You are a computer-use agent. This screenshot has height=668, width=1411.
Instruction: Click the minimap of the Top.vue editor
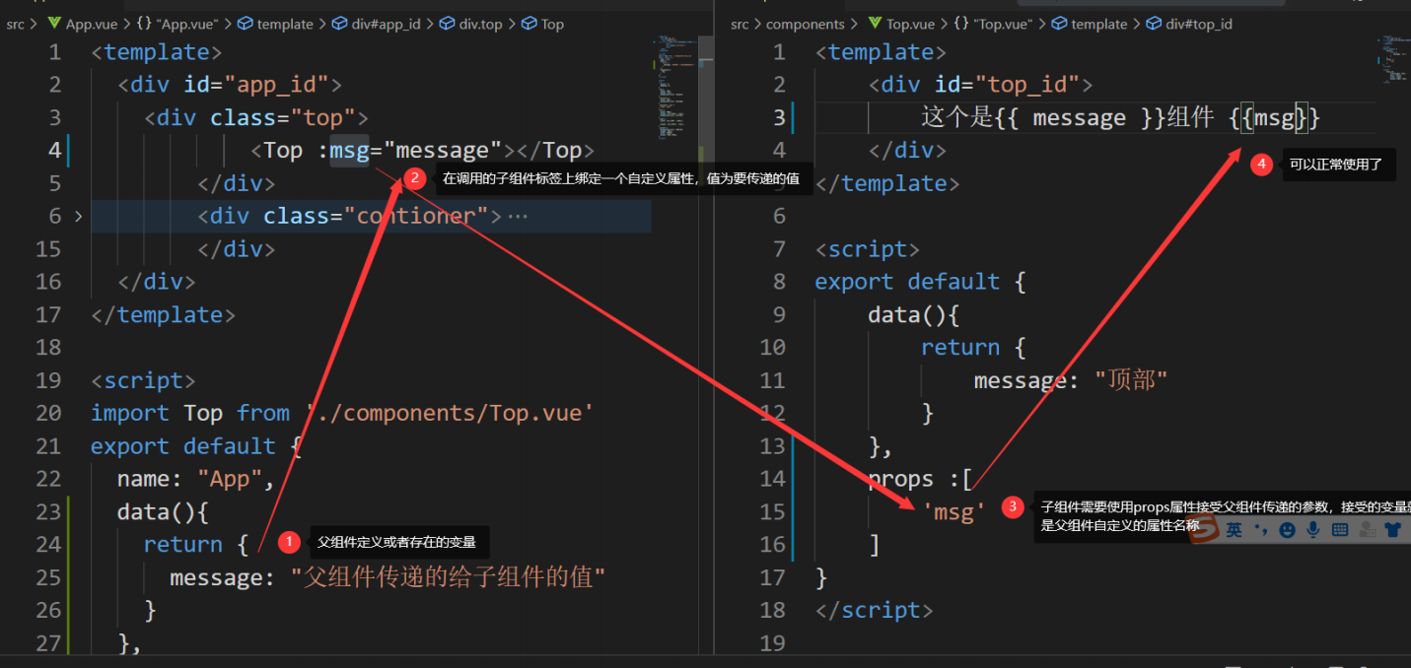[x=1394, y=59]
